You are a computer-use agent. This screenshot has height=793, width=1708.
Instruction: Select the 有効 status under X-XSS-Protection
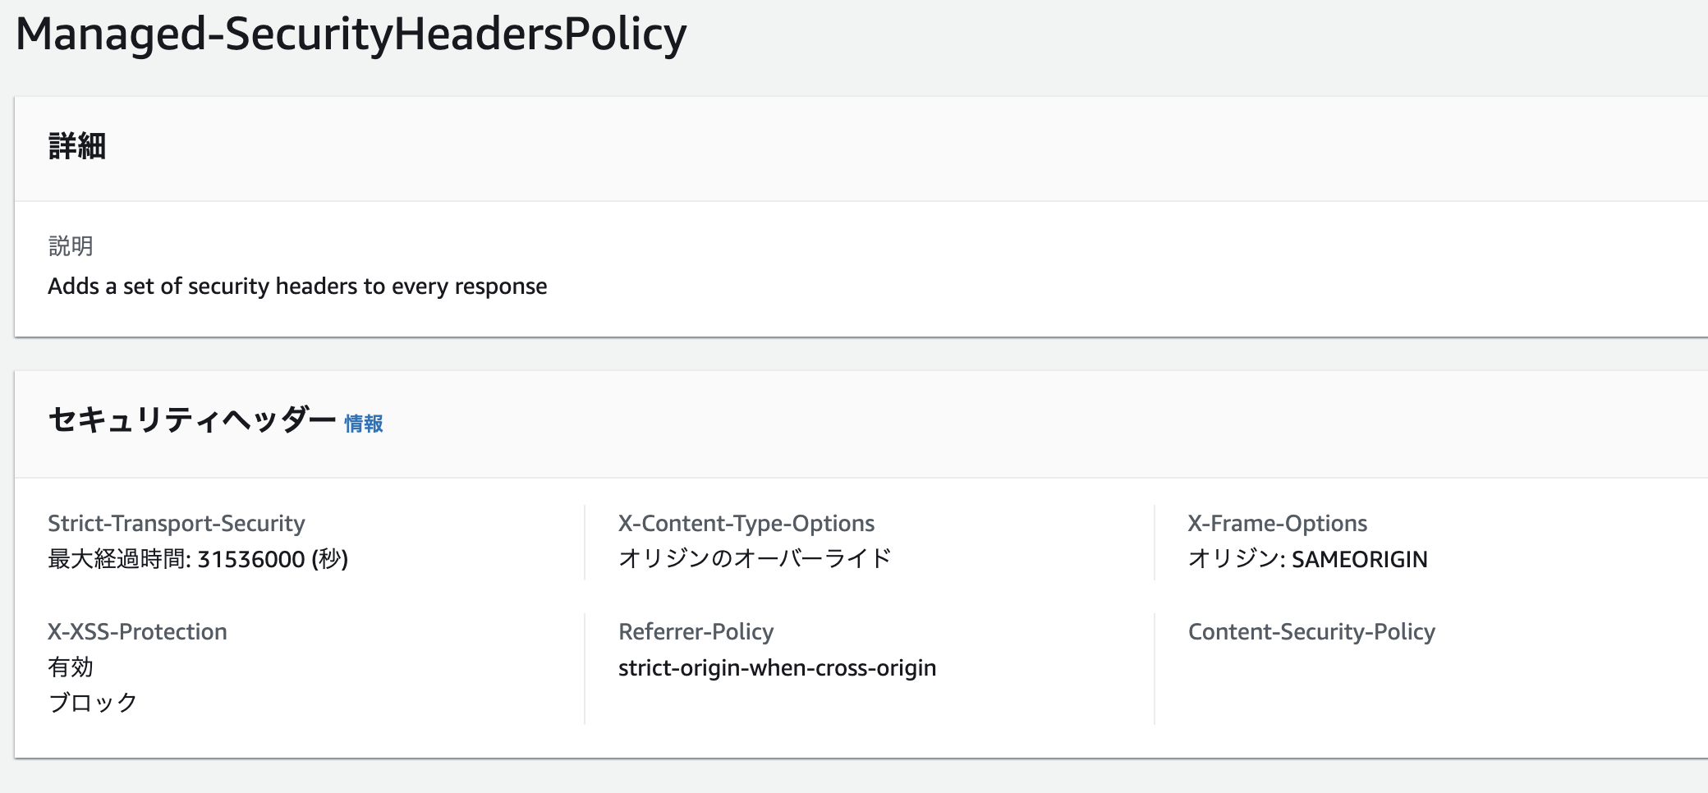[71, 667]
